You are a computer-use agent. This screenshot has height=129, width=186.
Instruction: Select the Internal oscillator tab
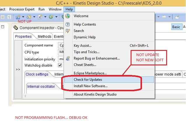tap(41, 86)
